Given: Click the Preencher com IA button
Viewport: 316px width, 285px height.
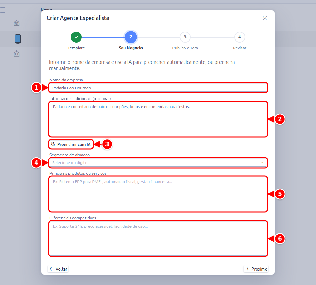Looking at the screenshot, I should pos(71,144).
